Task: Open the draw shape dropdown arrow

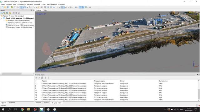Action: [x=36, y=7]
